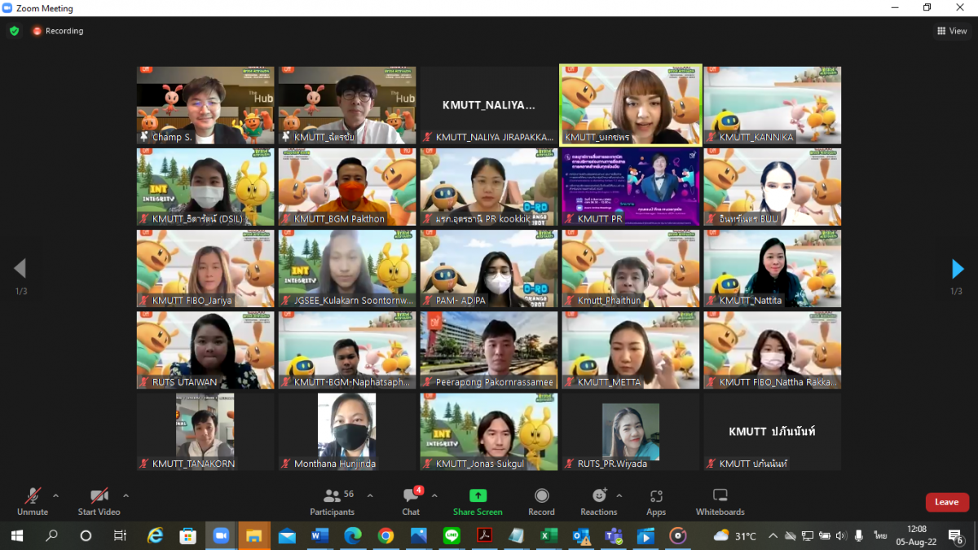The width and height of the screenshot is (978, 550).
Task: Click the KMUTT_METTA name label
Action: pos(610,382)
